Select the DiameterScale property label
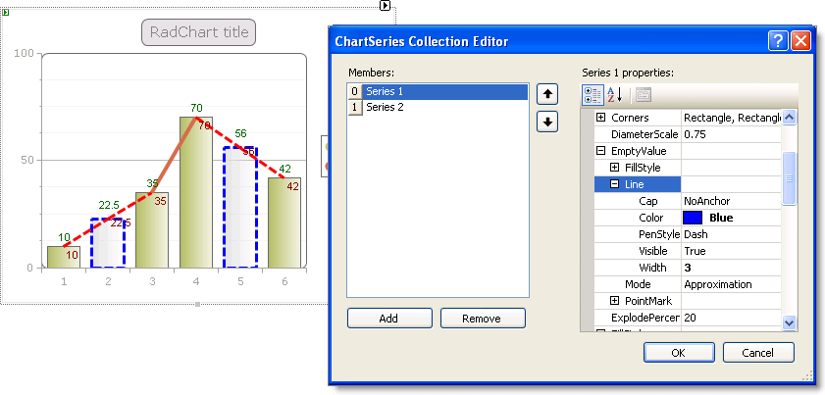This screenshot has height=395, width=825. (645, 134)
